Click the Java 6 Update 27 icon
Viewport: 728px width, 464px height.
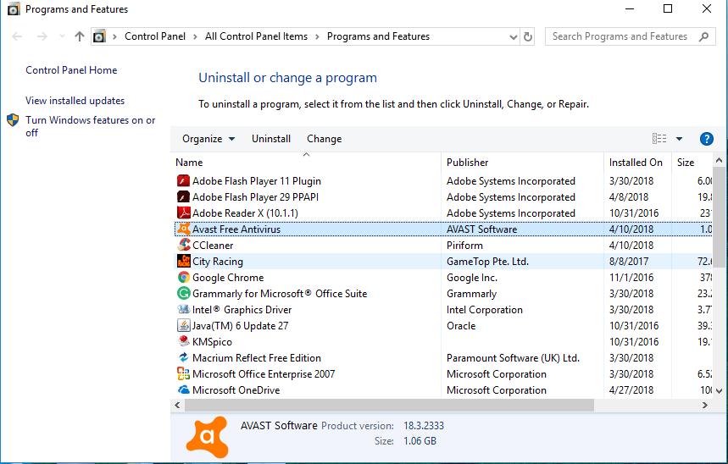[183, 325]
